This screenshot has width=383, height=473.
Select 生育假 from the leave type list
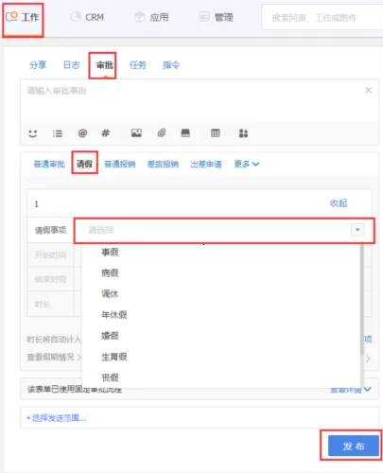[114, 357]
